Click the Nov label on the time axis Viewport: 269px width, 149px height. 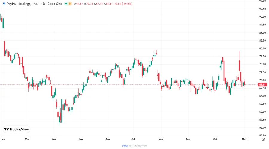(244, 139)
